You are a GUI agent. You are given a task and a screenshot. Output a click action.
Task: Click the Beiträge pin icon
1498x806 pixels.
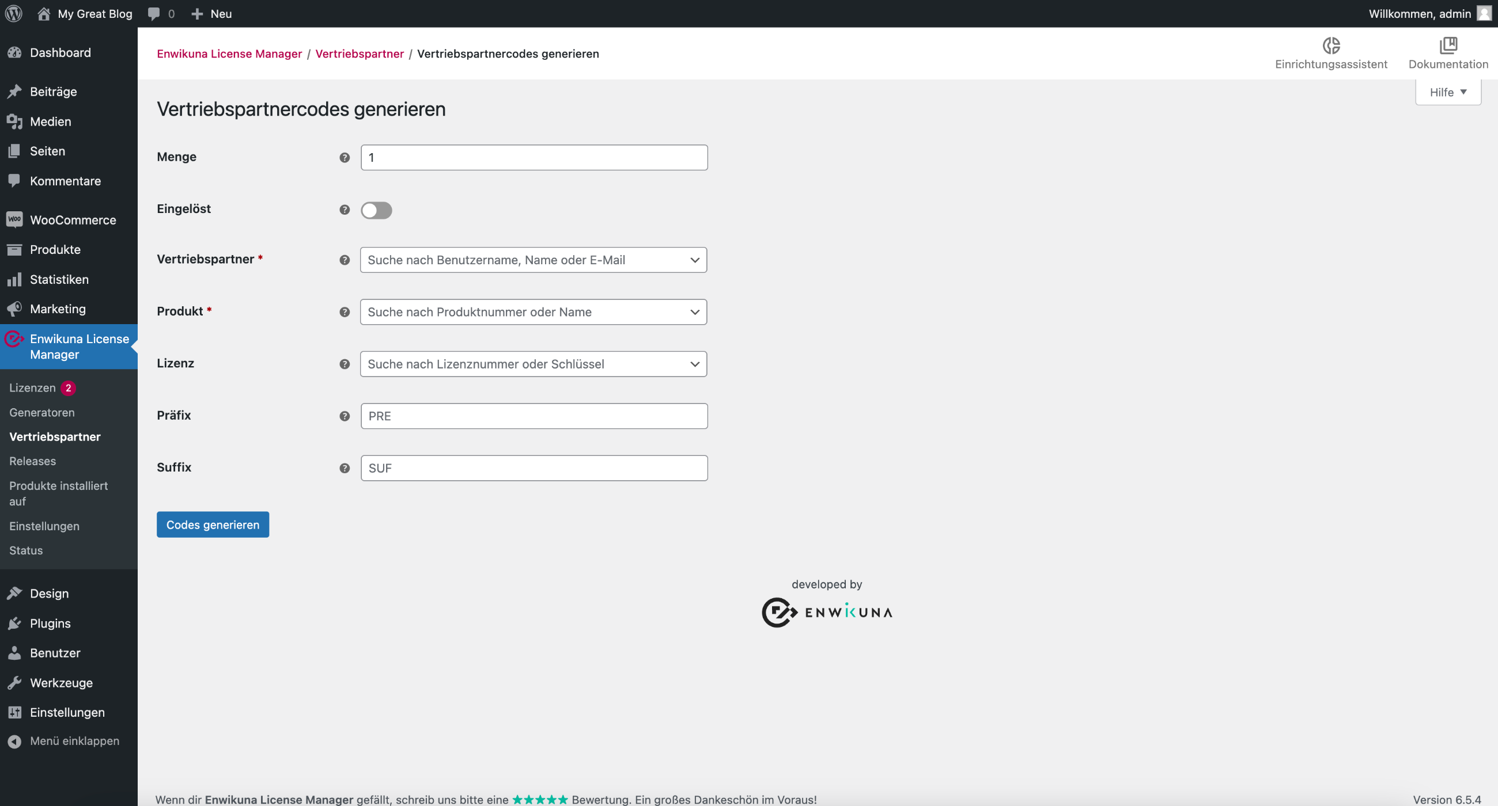coord(14,92)
